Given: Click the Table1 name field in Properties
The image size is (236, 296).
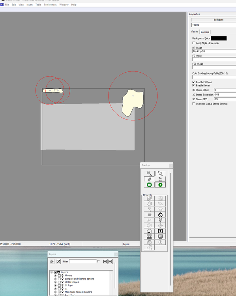Looking at the screenshot, I should (x=214, y=25).
